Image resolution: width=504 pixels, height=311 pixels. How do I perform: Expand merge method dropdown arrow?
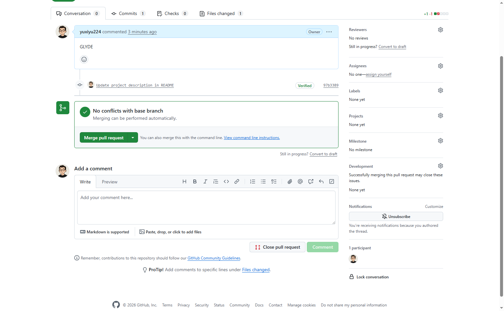tap(133, 138)
